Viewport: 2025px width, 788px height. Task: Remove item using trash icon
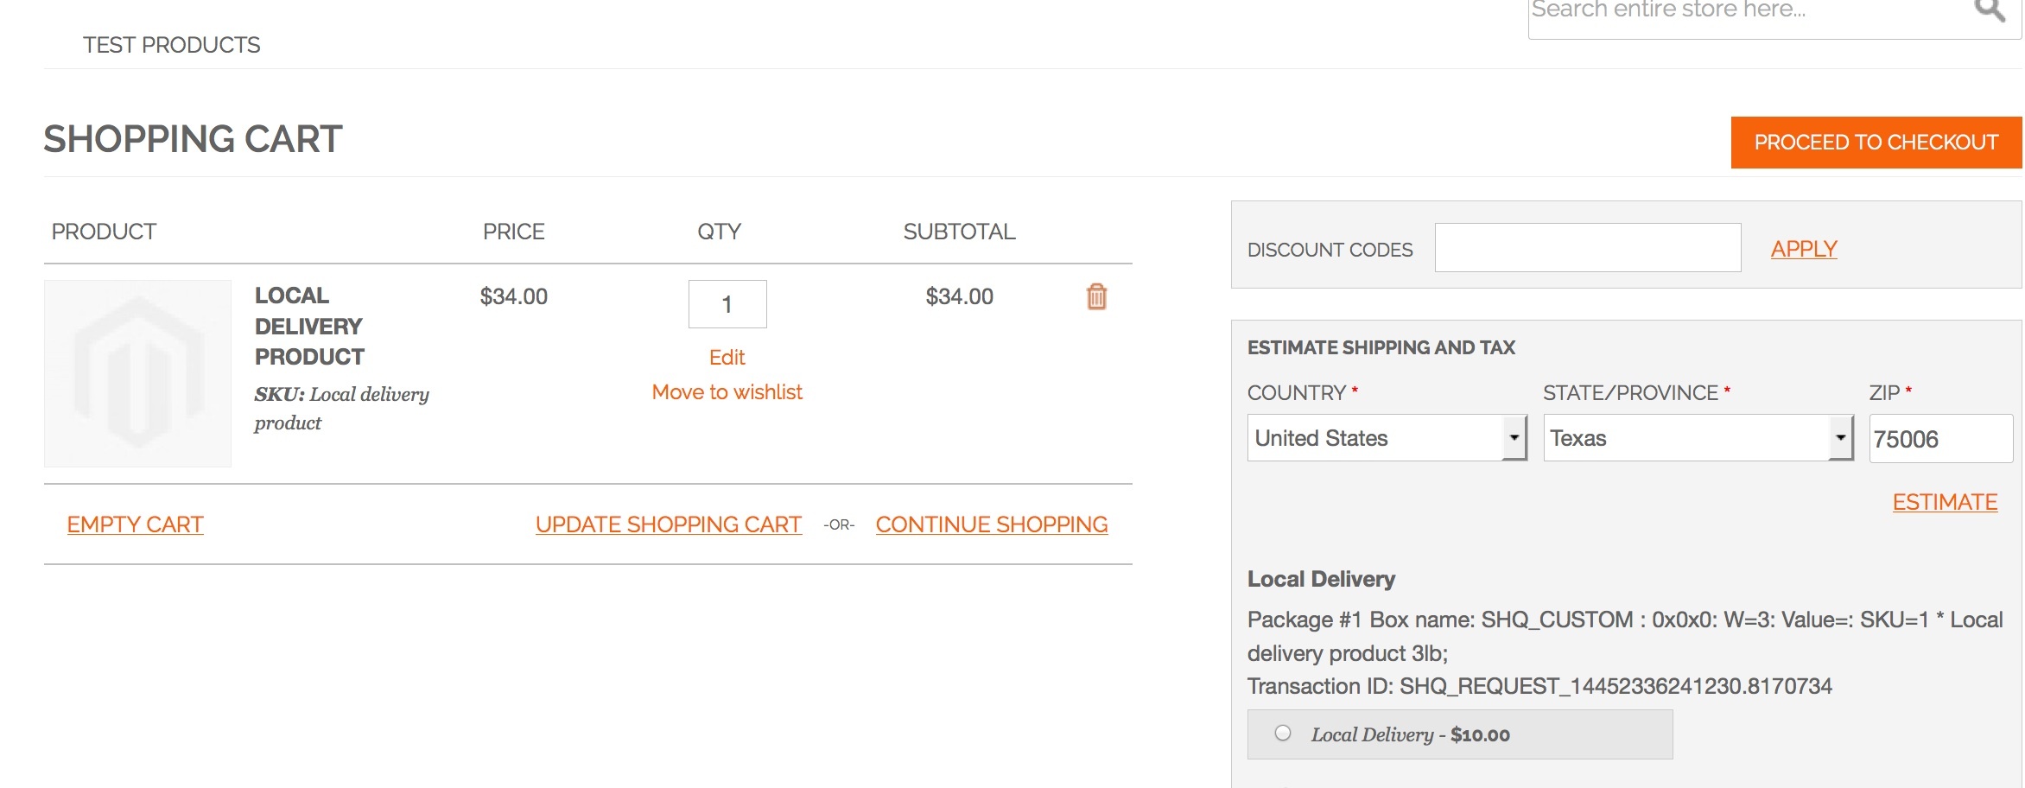click(1096, 296)
